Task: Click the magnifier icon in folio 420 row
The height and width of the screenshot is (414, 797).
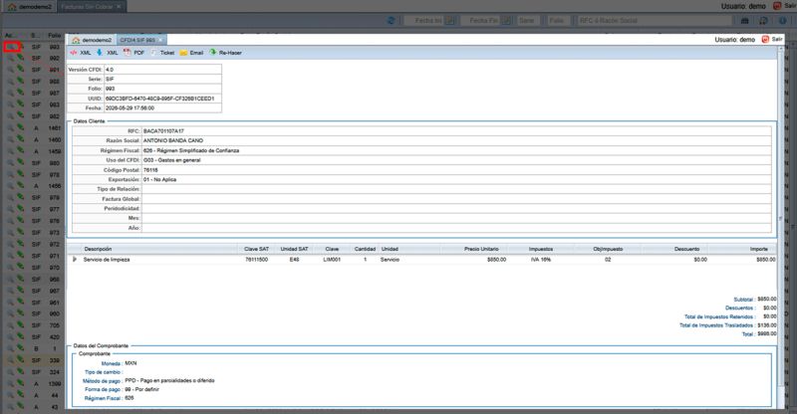Action: (10, 336)
